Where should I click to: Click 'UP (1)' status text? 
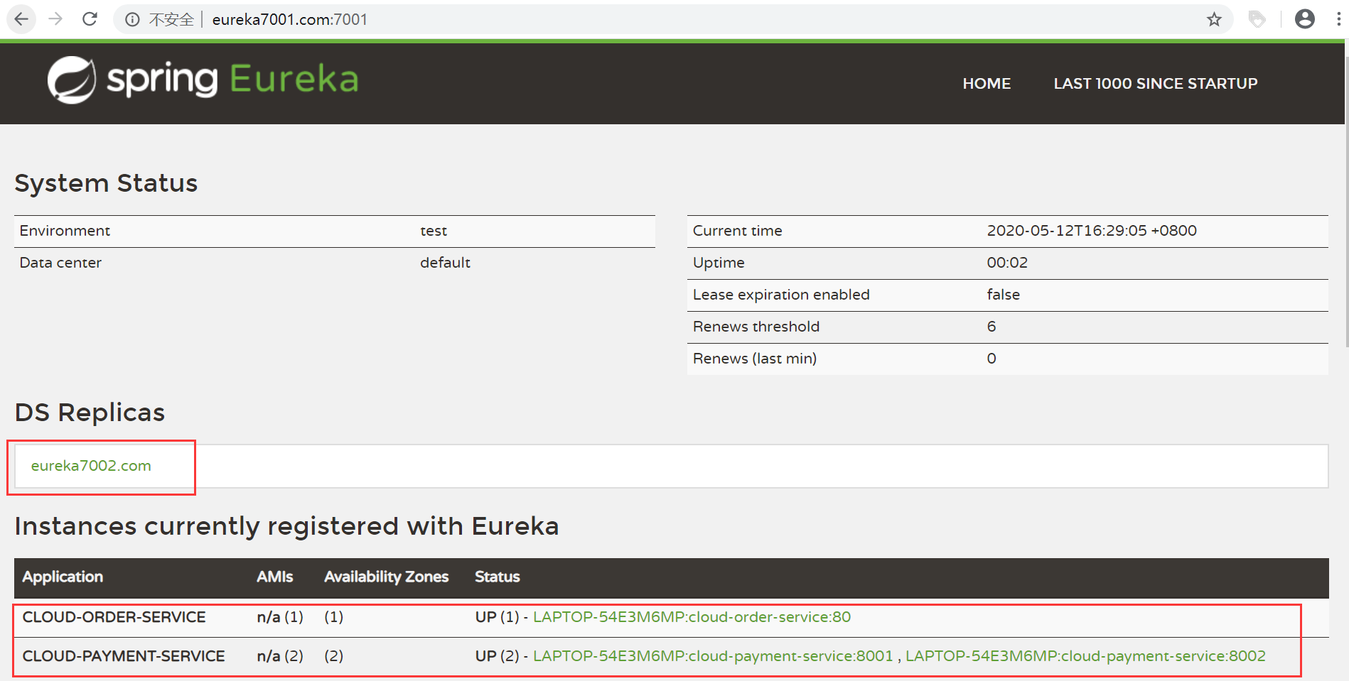497,617
